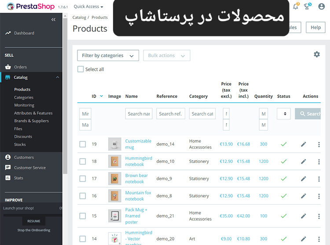Open Customer Service in the sidebar
Viewport: 330px width, 245px height.
(29, 168)
